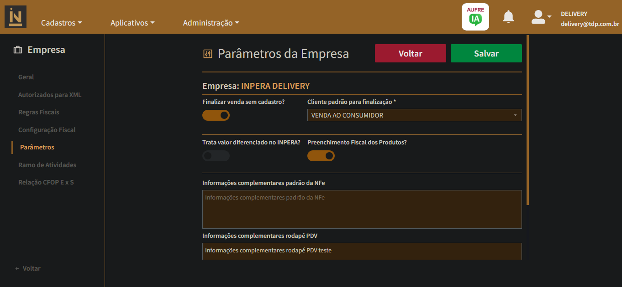This screenshot has width=622, height=287.
Task: Click the sliders icon beside Parâmetros da Empresa
Action: [208, 54]
